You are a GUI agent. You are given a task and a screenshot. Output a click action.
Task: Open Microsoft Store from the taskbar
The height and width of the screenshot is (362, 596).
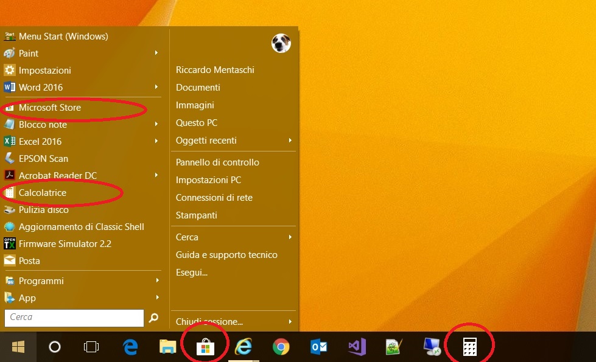pos(205,347)
